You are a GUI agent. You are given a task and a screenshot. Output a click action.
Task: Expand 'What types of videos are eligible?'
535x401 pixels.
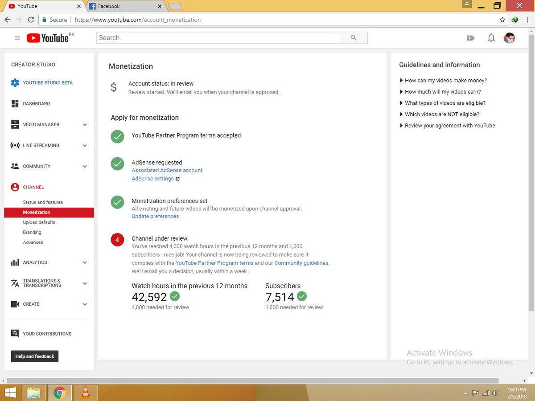[442, 103]
